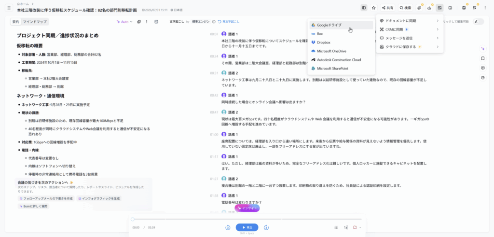
Task: Click the list view icon in player bar
Action: click(x=336, y=227)
